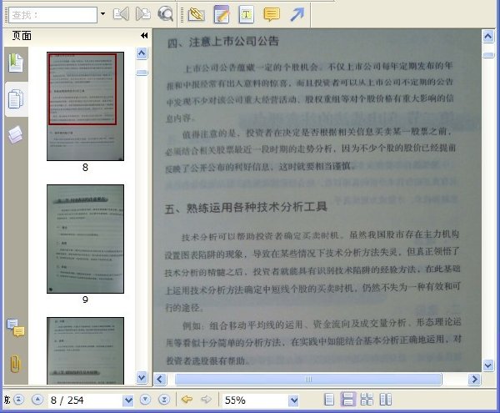Click document horizontal scroll left arrow
This screenshot has width=500, height=413.
point(160,379)
